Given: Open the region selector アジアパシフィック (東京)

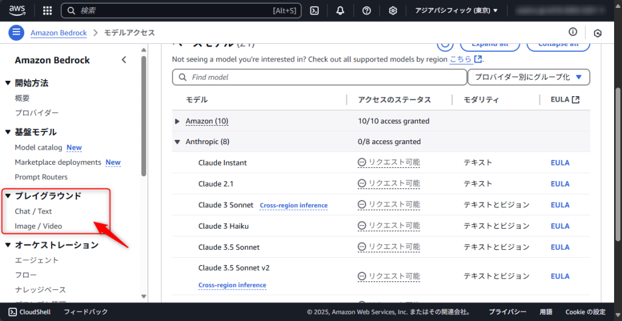Looking at the screenshot, I should [456, 11].
